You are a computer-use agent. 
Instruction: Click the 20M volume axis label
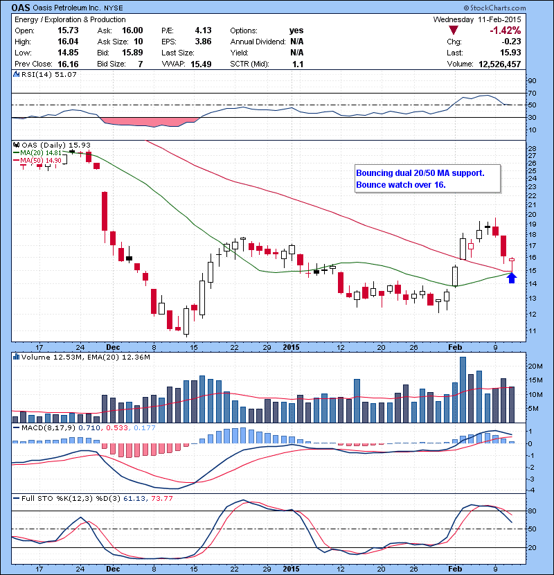tap(535, 366)
